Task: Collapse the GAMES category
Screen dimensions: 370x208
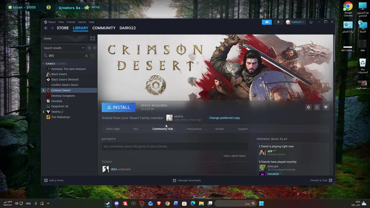Action: [x=44, y=64]
